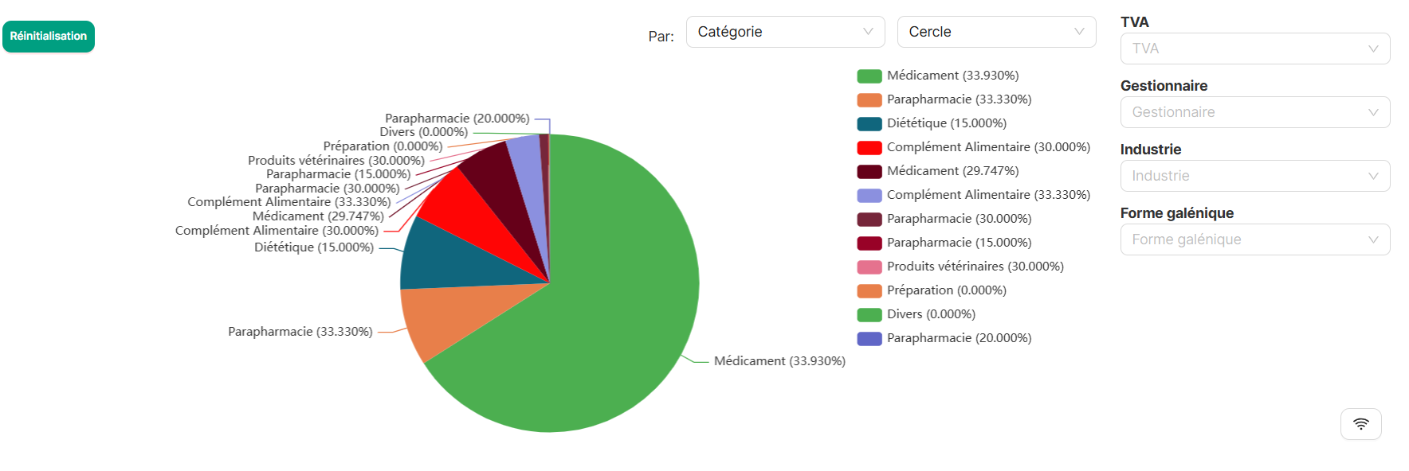
Task: Open the Forme galénique filter dropdown
Action: [1255, 239]
